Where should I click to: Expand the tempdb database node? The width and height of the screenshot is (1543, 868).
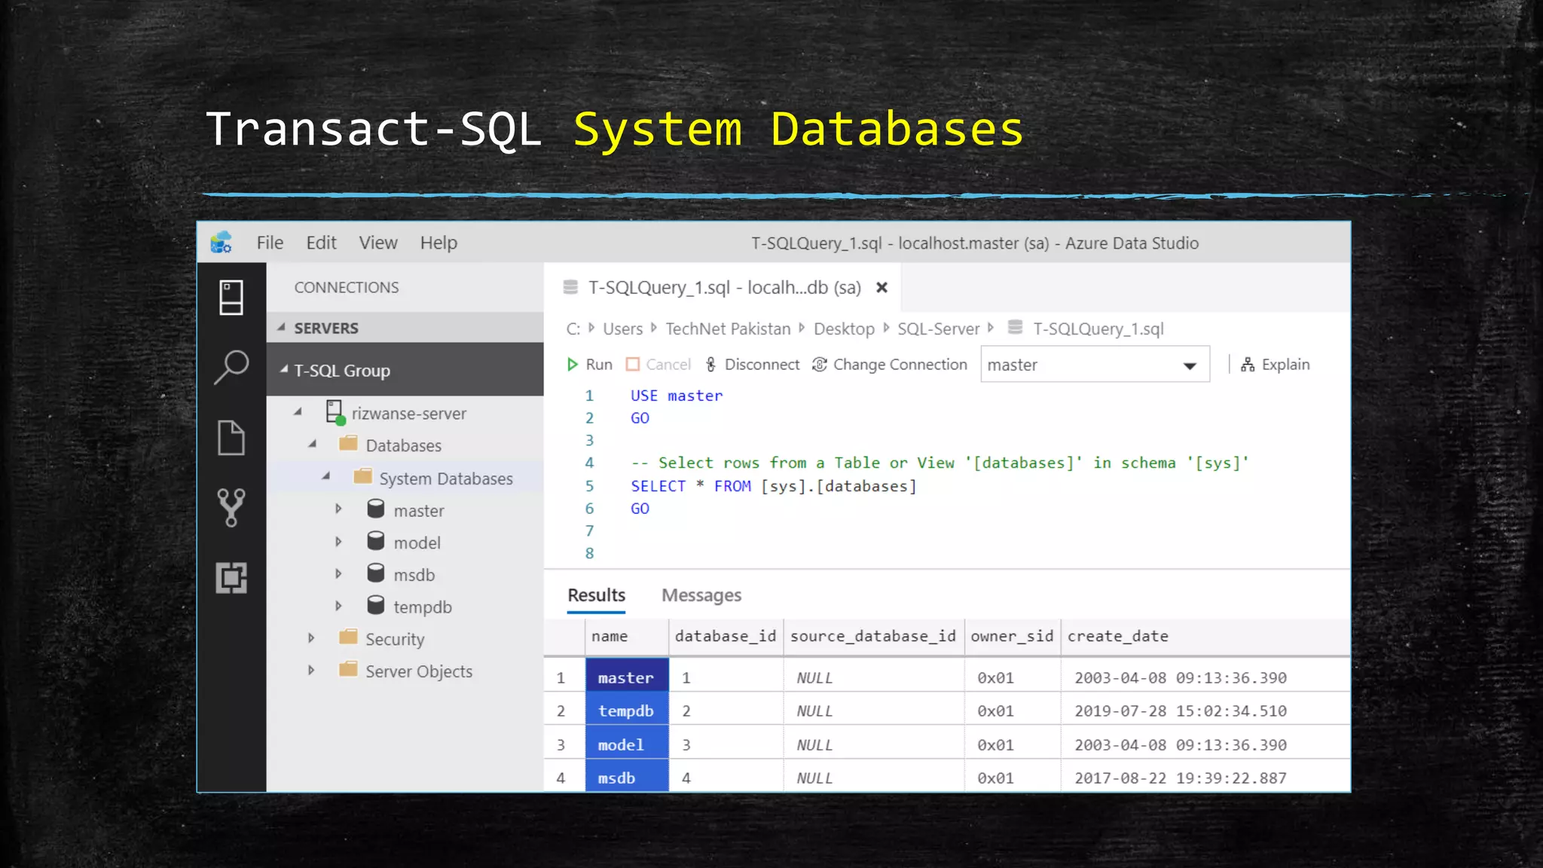[339, 606]
